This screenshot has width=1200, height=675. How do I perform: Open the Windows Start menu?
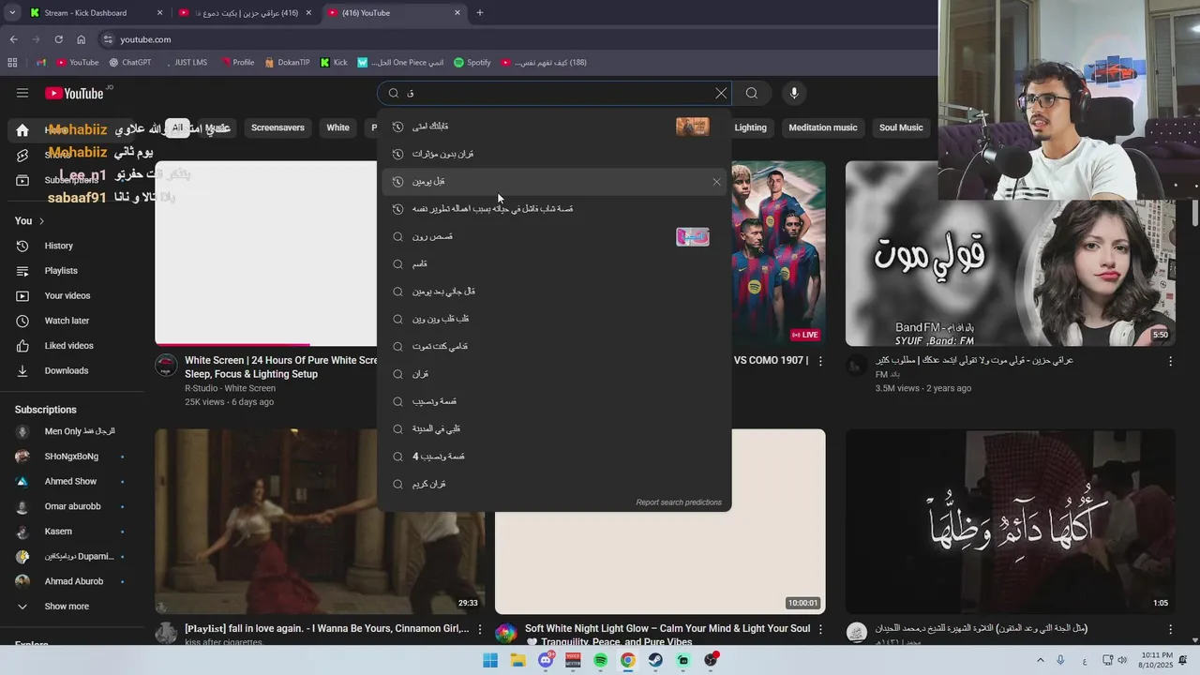tap(490, 660)
